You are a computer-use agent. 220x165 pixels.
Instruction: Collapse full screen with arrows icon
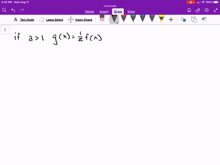click(x=215, y=10)
